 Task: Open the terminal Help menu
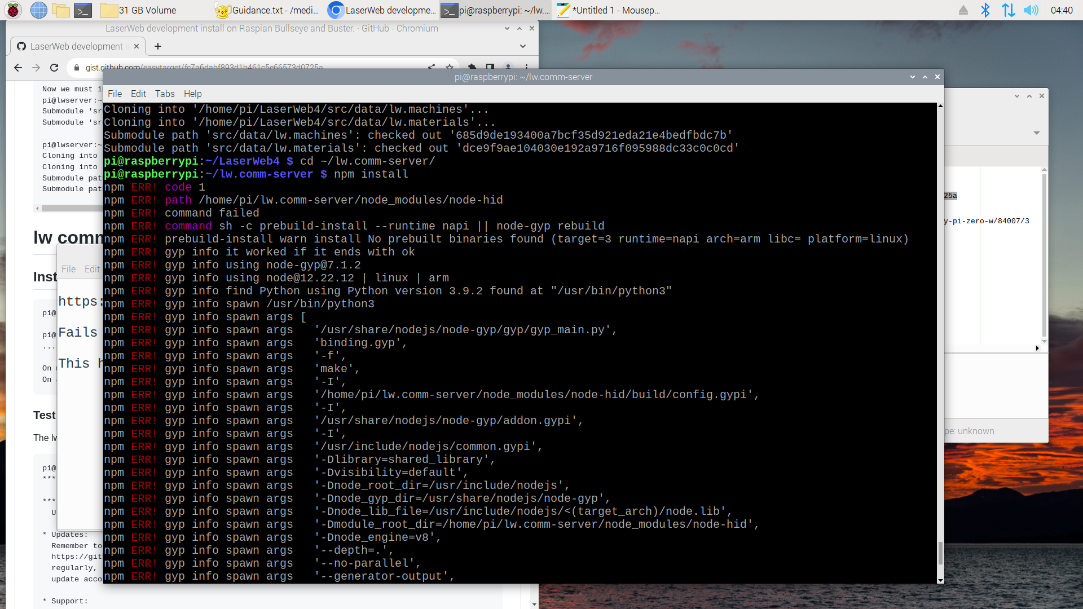192,94
